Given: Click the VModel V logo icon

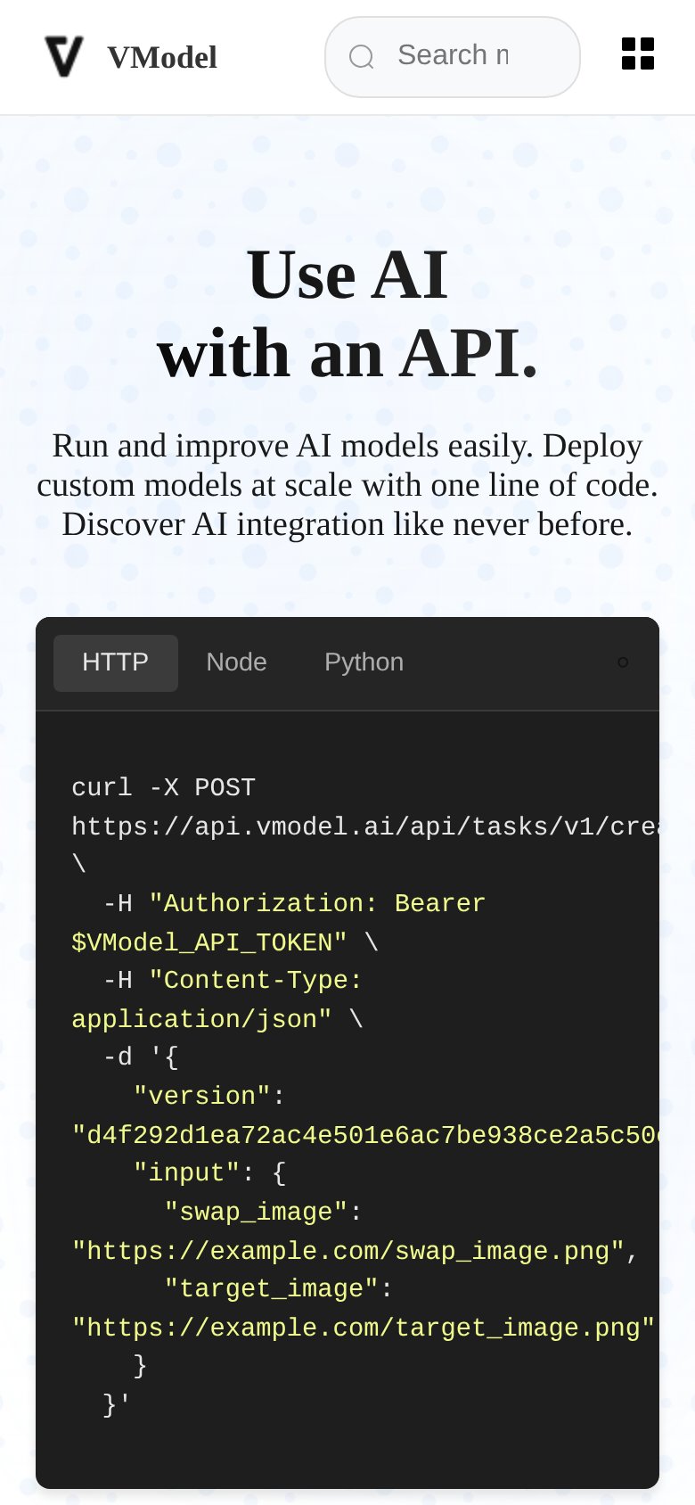Looking at the screenshot, I should (64, 57).
